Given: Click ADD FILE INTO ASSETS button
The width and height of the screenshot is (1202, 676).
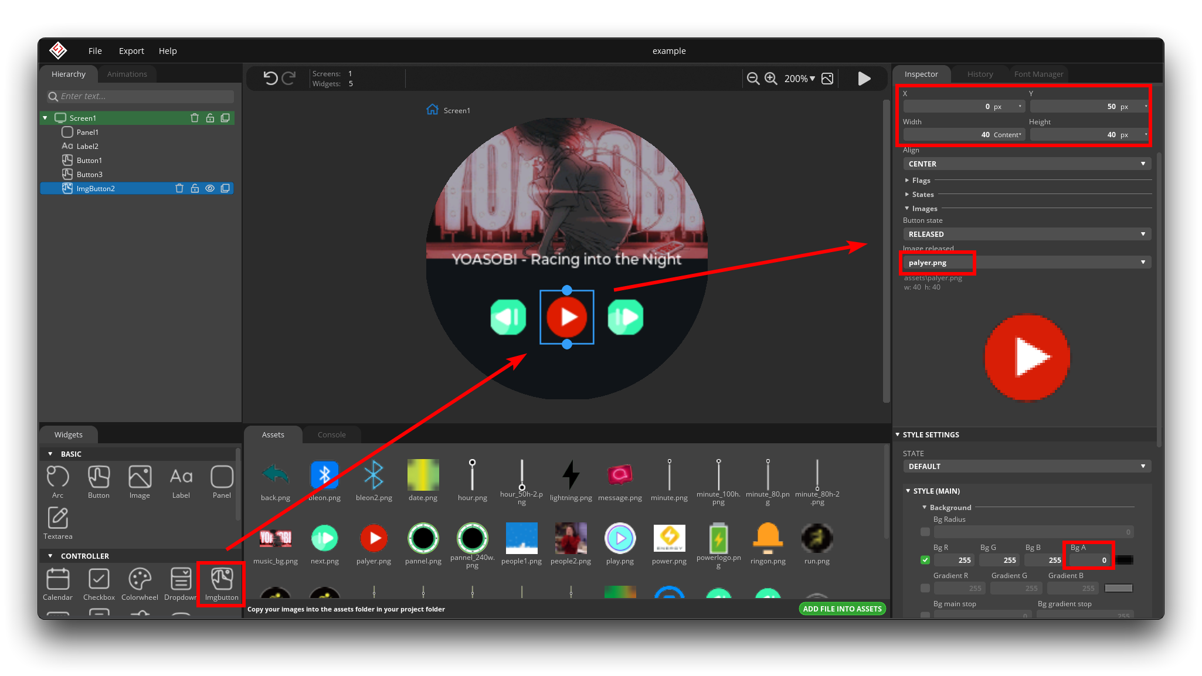Looking at the screenshot, I should (842, 609).
